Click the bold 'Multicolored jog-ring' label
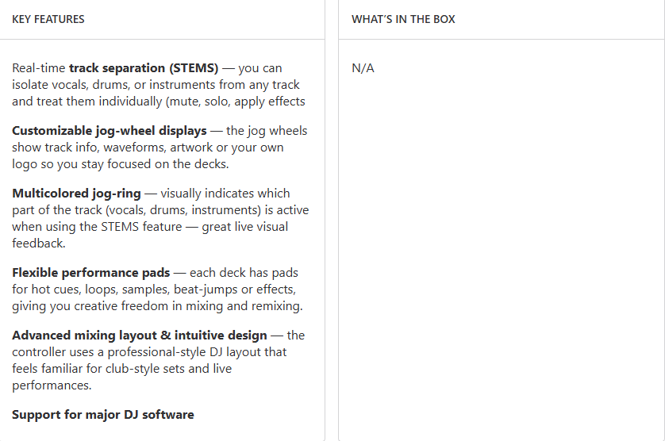Viewport: 665px width, 441px height. (x=76, y=194)
